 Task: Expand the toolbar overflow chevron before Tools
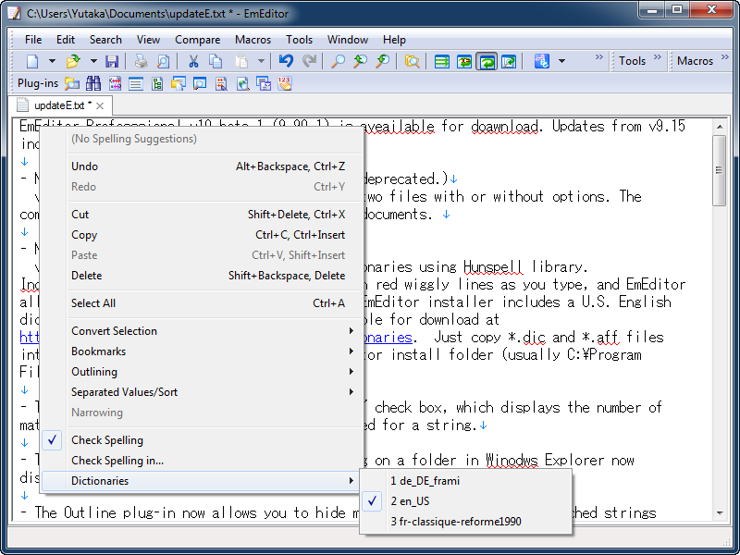tap(598, 57)
